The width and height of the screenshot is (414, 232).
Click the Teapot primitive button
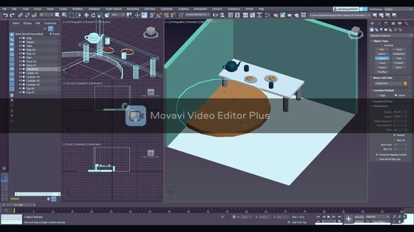tap(382, 67)
